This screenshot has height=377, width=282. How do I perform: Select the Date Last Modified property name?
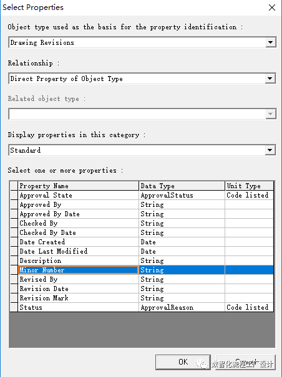click(x=79, y=251)
